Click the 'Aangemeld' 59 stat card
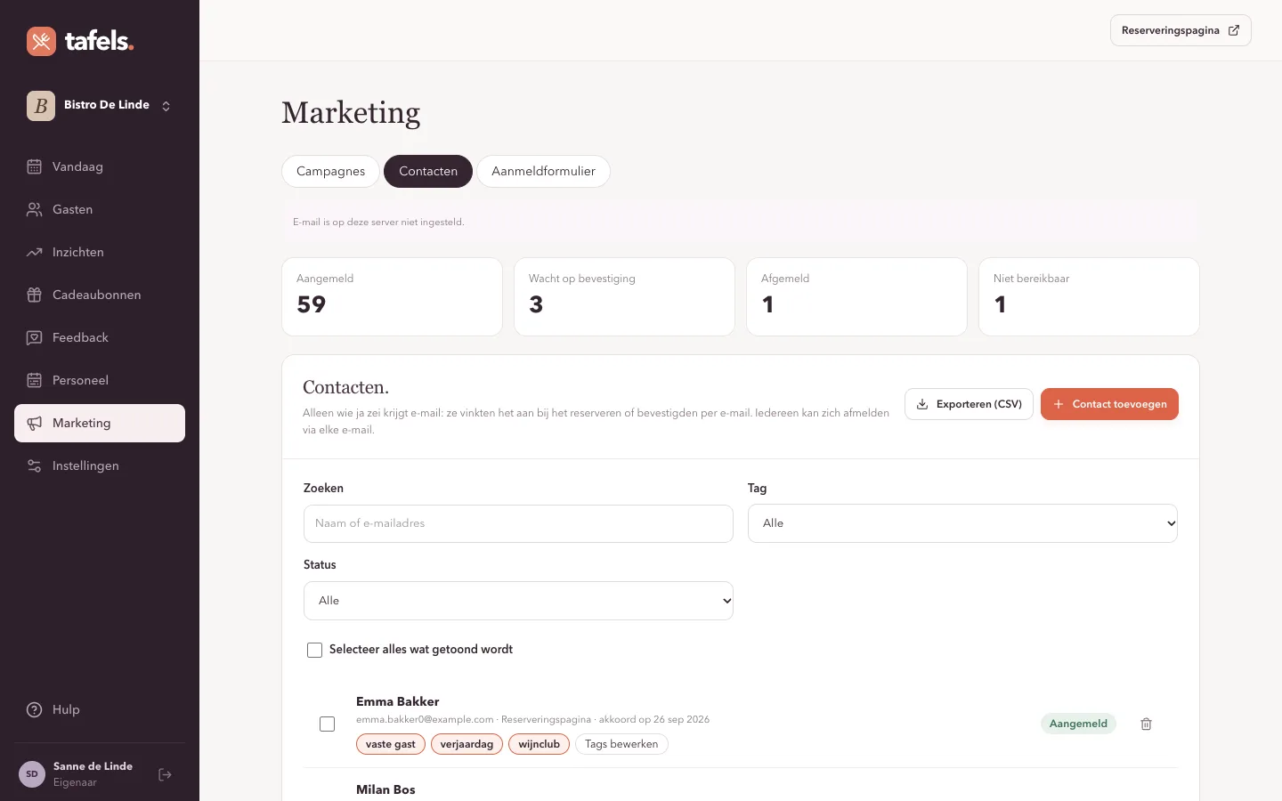The width and height of the screenshot is (1282, 801). 392,296
